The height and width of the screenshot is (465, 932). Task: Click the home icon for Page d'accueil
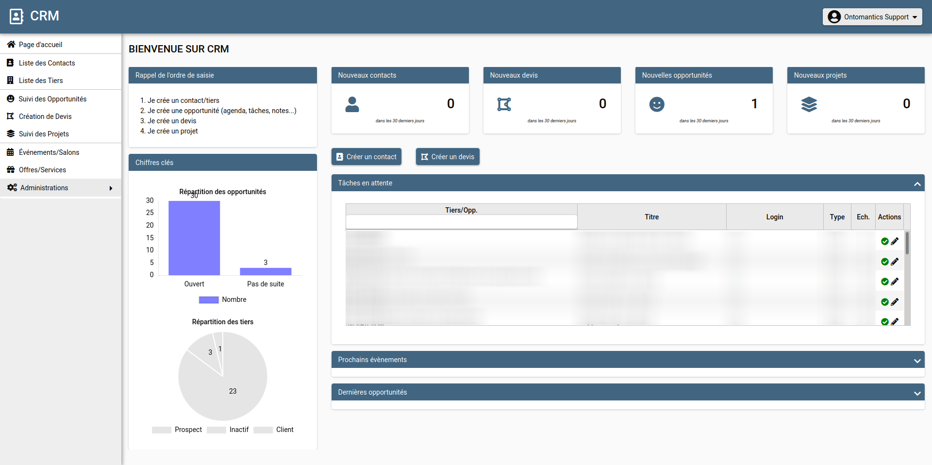(x=11, y=44)
